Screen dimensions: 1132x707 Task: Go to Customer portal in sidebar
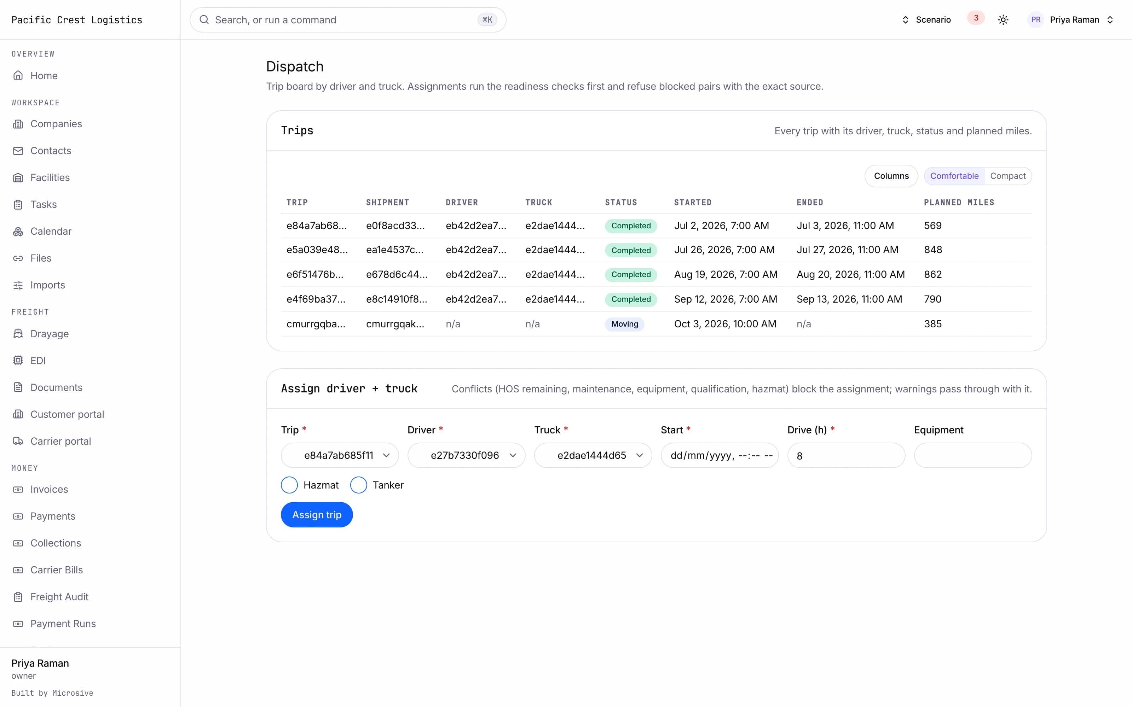click(67, 414)
